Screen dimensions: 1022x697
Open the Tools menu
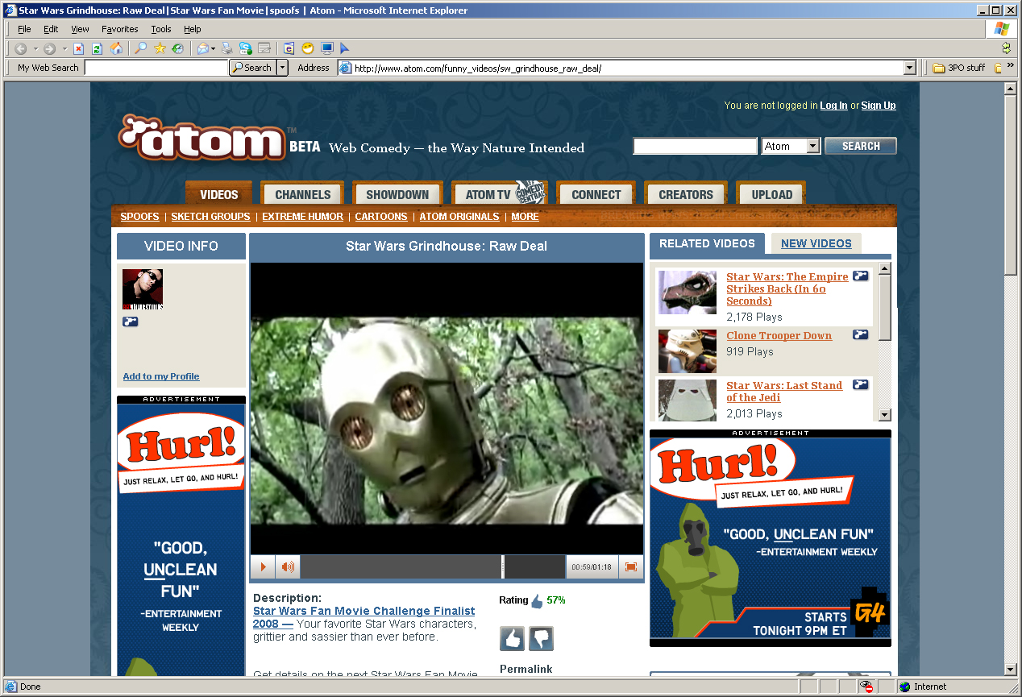161,29
